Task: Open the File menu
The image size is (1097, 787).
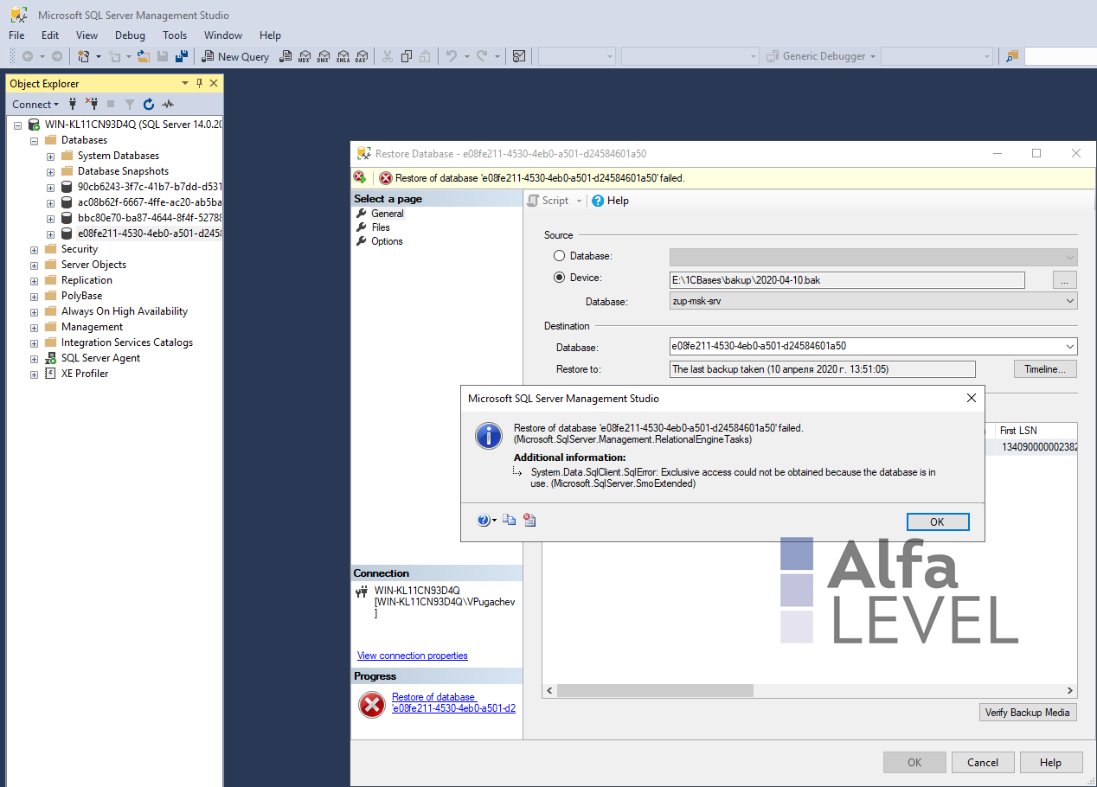Action: tap(16, 35)
